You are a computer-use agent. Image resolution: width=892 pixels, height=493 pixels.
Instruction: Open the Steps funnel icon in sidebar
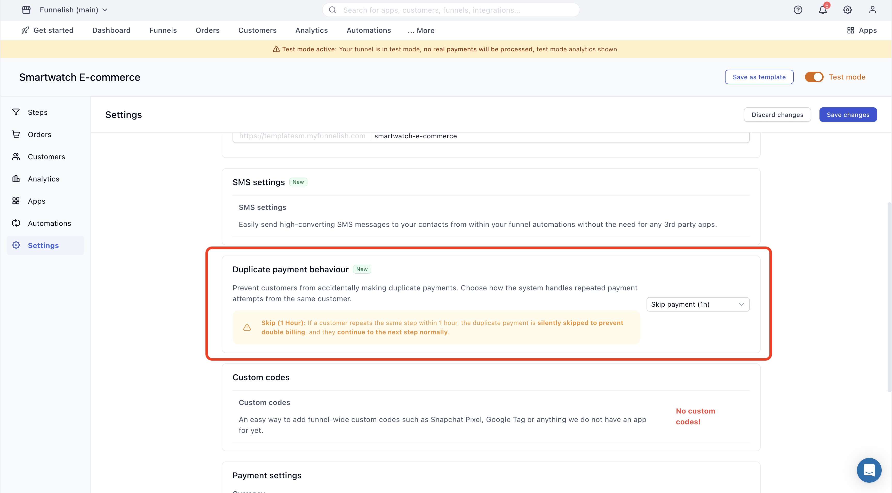click(x=16, y=112)
